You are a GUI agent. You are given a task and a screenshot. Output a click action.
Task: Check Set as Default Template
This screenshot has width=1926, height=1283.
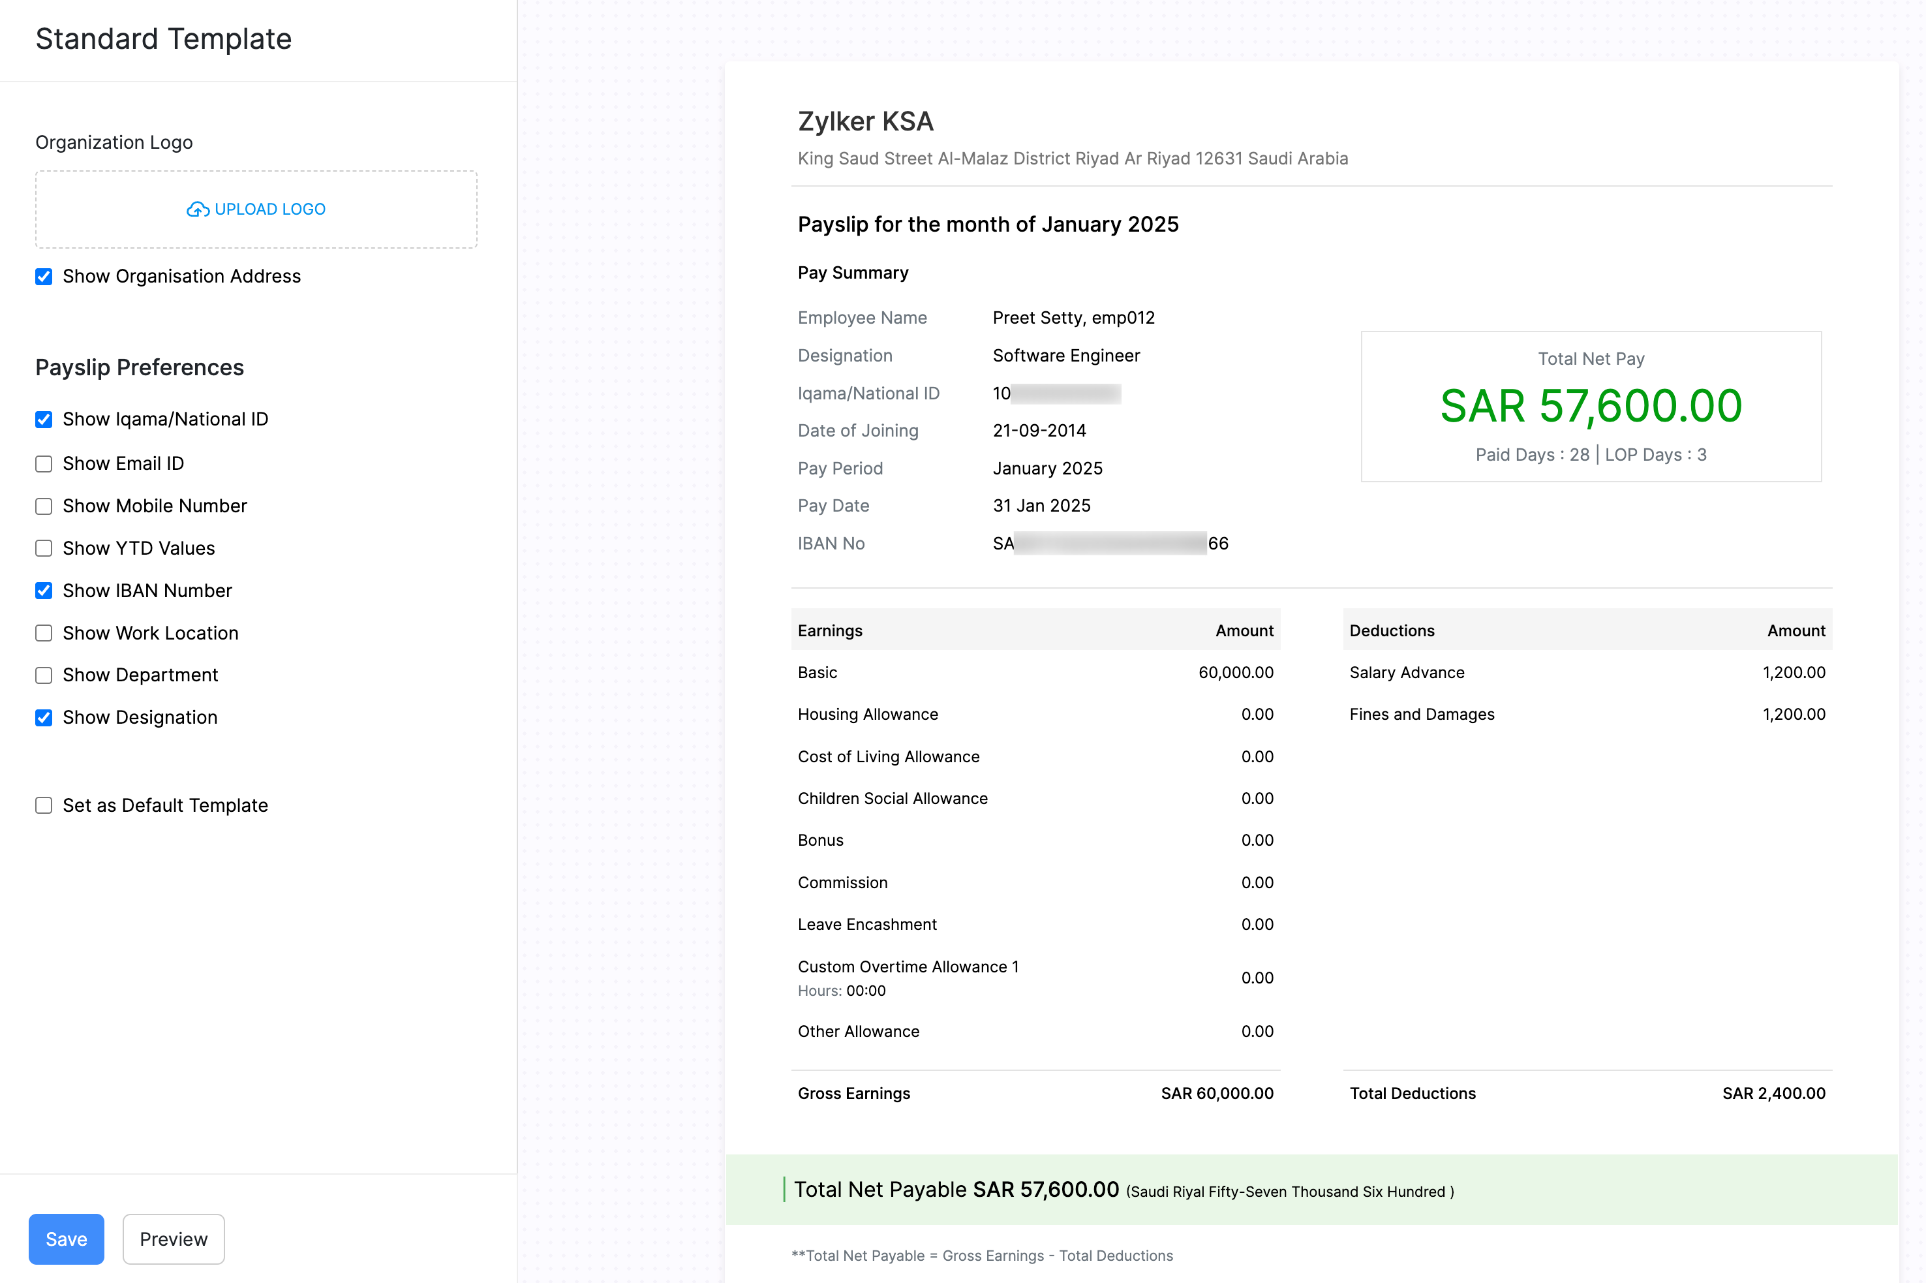44,806
